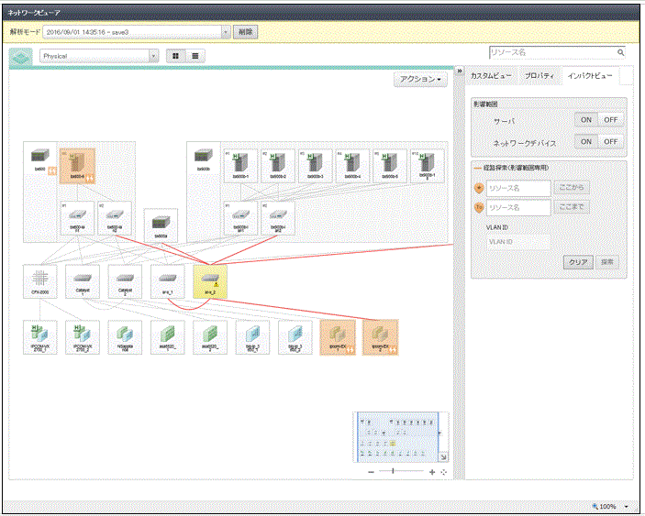
Task: Click the クリア button
Action: click(578, 262)
